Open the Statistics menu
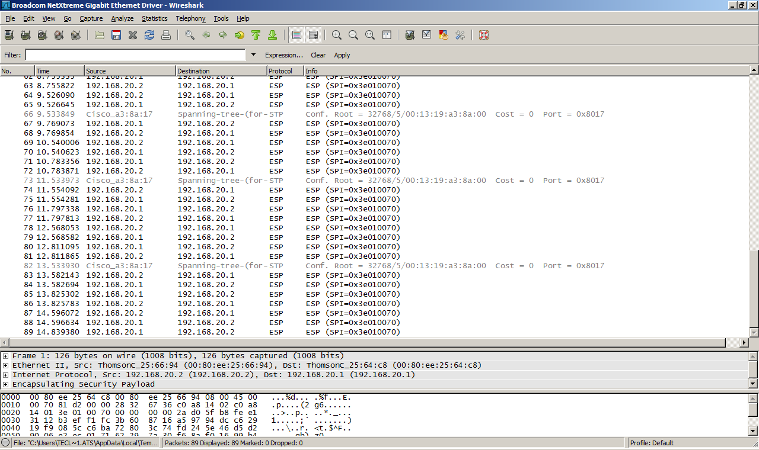The height and width of the screenshot is (450, 759). tap(155, 18)
